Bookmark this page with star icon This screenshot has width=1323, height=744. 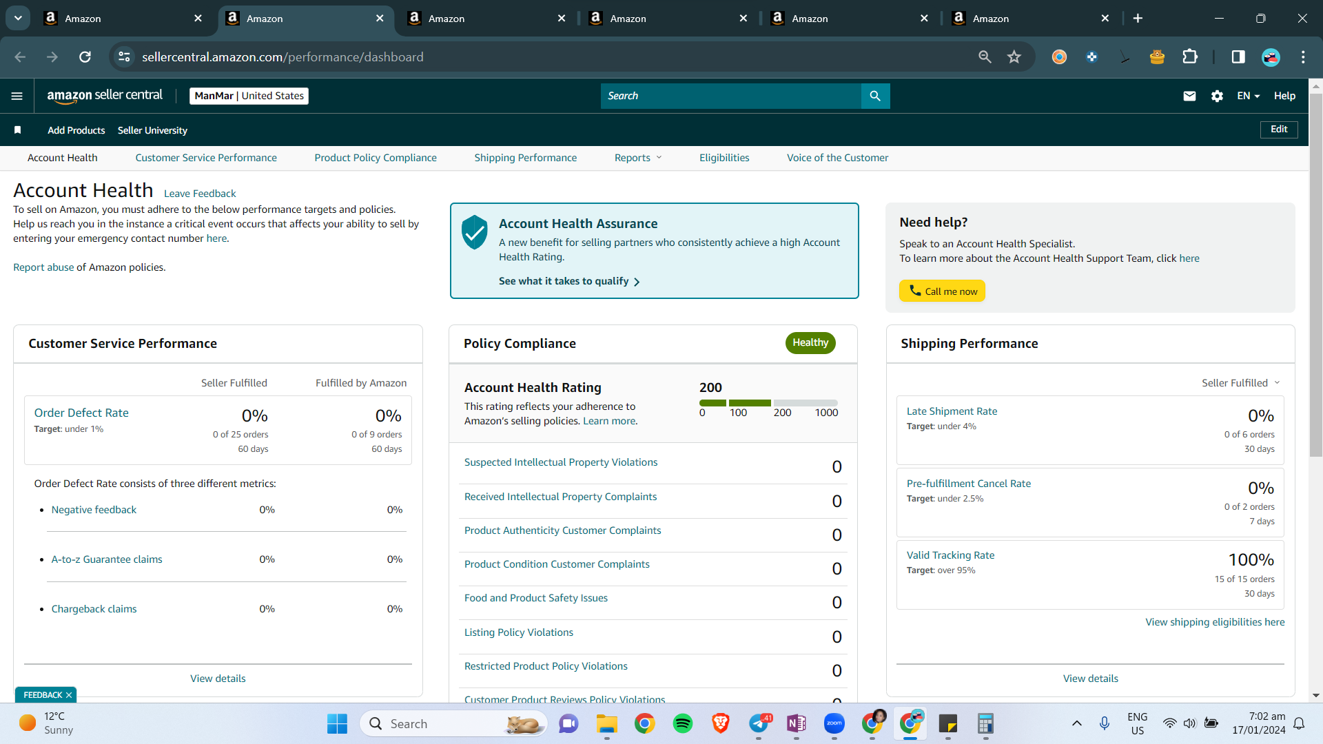(x=1014, y=57)
